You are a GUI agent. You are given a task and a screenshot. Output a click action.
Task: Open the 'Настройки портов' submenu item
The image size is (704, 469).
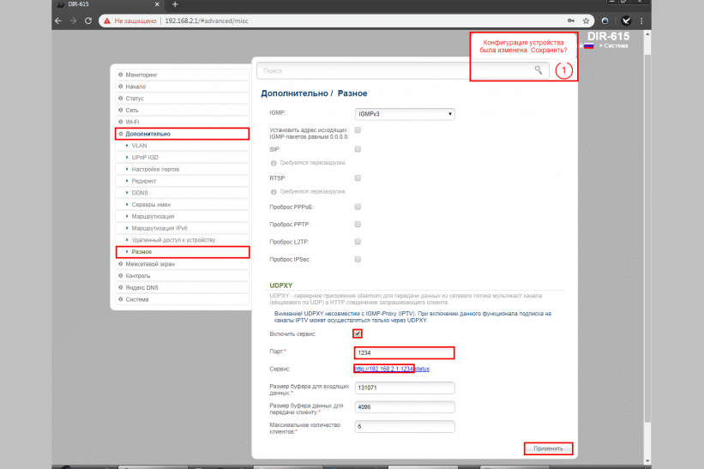[153, 169]
